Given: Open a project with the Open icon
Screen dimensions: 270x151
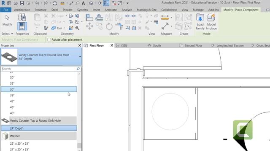Looking at the screenshot, I should 16,3.
